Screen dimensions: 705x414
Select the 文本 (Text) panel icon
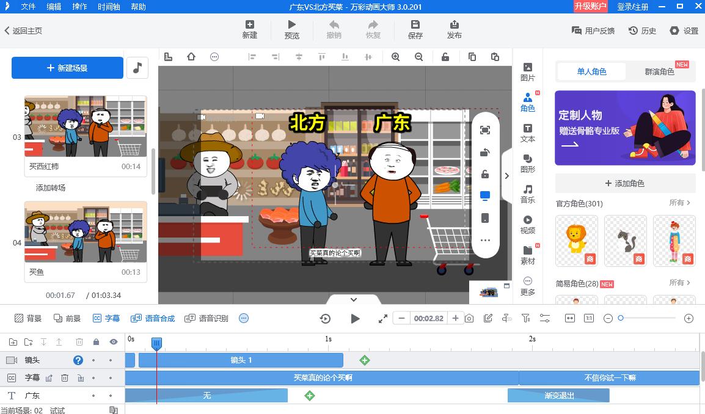(x=527, y=134)
